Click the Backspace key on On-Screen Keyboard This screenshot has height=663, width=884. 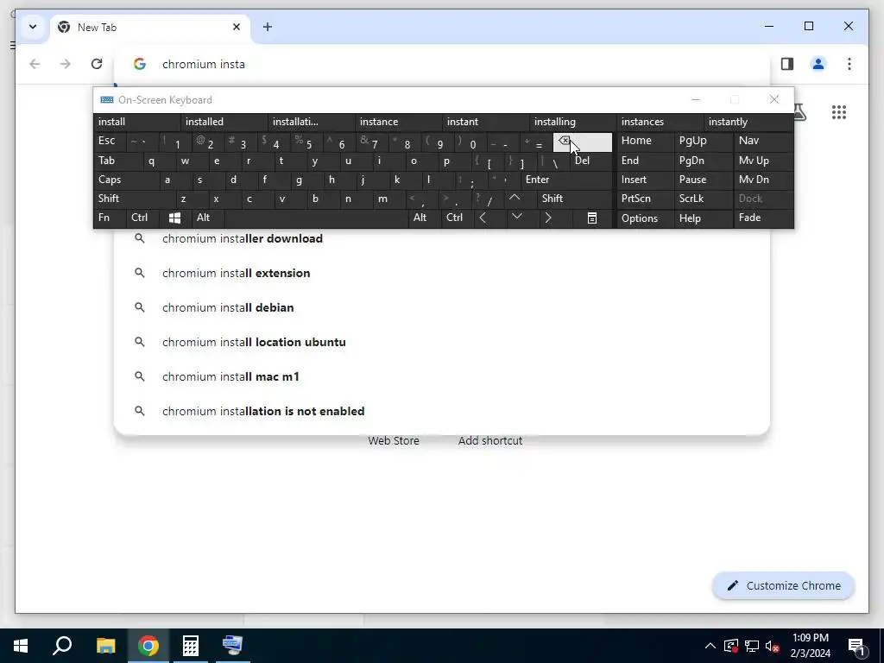click(x=583, y=142)
